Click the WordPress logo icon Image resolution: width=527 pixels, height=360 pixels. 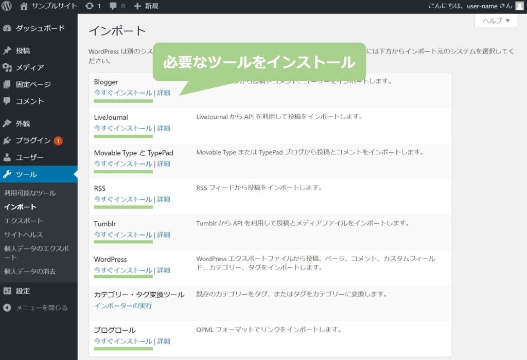7,6
